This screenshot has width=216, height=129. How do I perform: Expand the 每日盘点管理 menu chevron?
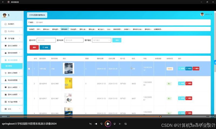pos(19,102)
